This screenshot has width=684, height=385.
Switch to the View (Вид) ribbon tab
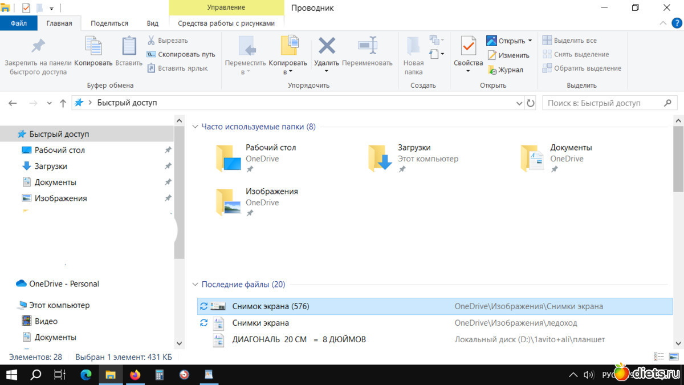click(152, 23)
